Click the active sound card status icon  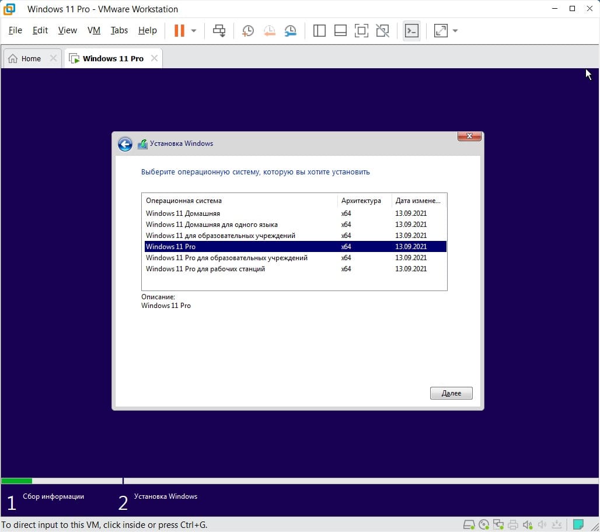(x=528, y=524)
